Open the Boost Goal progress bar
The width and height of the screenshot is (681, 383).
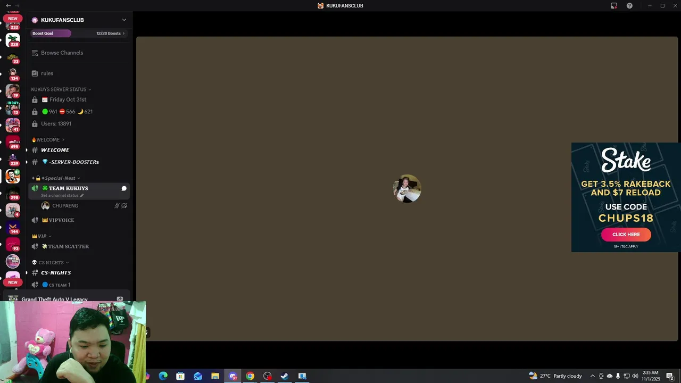pyautogui.click(x=51, y=34)
